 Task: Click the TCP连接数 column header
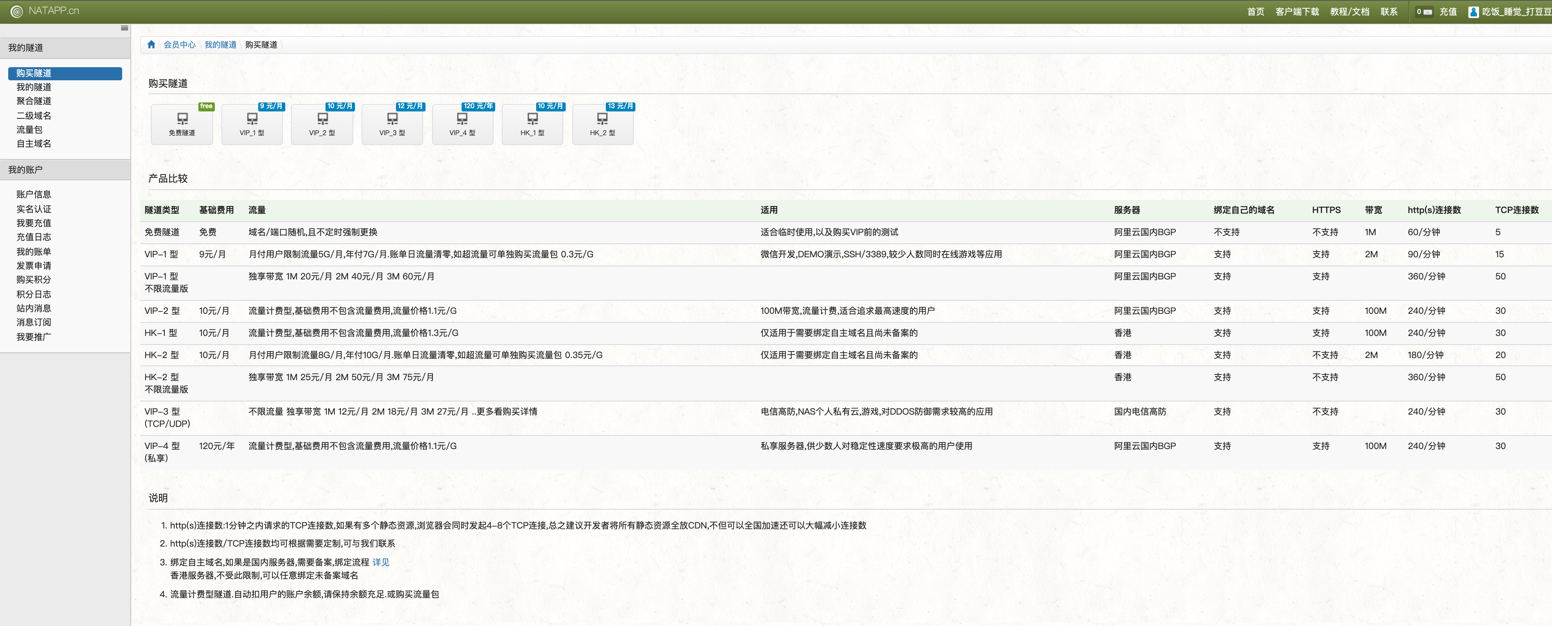(1517, 210)
